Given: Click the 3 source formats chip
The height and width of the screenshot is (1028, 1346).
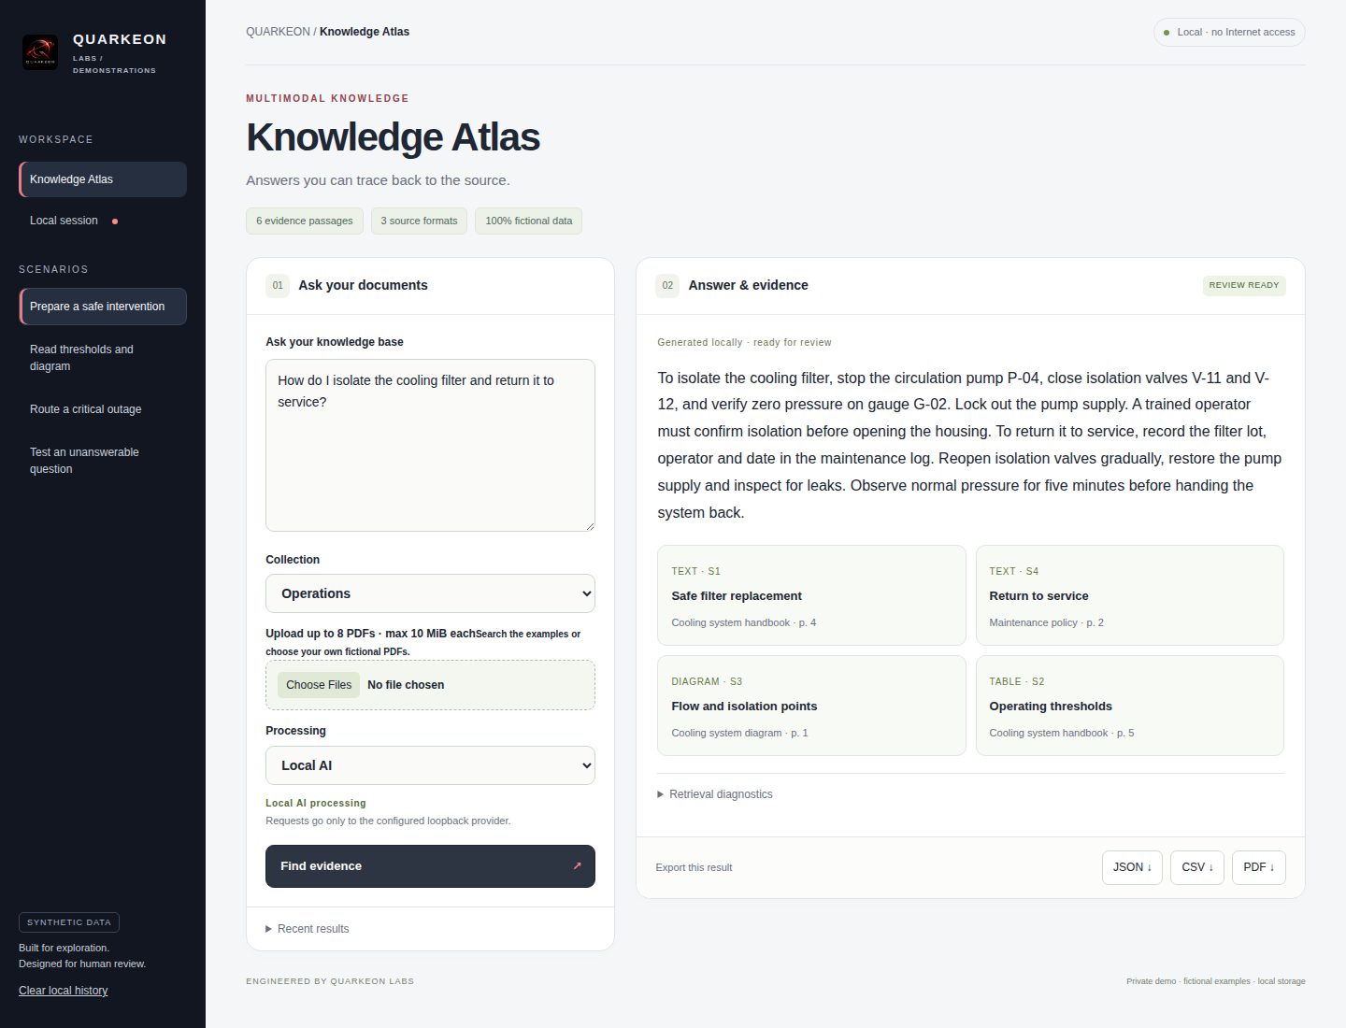Looking at the screenshot, I should coord(419,221).
